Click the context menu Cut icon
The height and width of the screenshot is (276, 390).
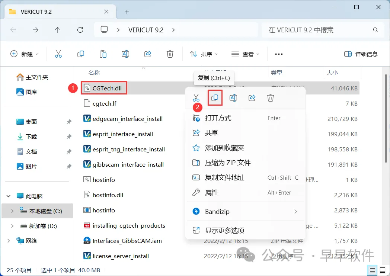[x=196, y=98]
